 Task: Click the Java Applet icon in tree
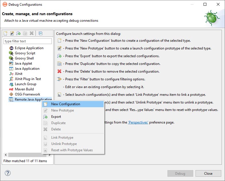(11, 63)
